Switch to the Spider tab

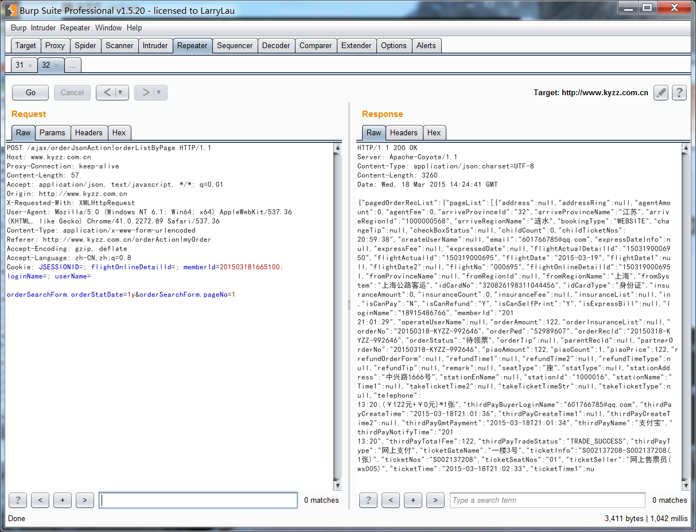pos(85,46)
